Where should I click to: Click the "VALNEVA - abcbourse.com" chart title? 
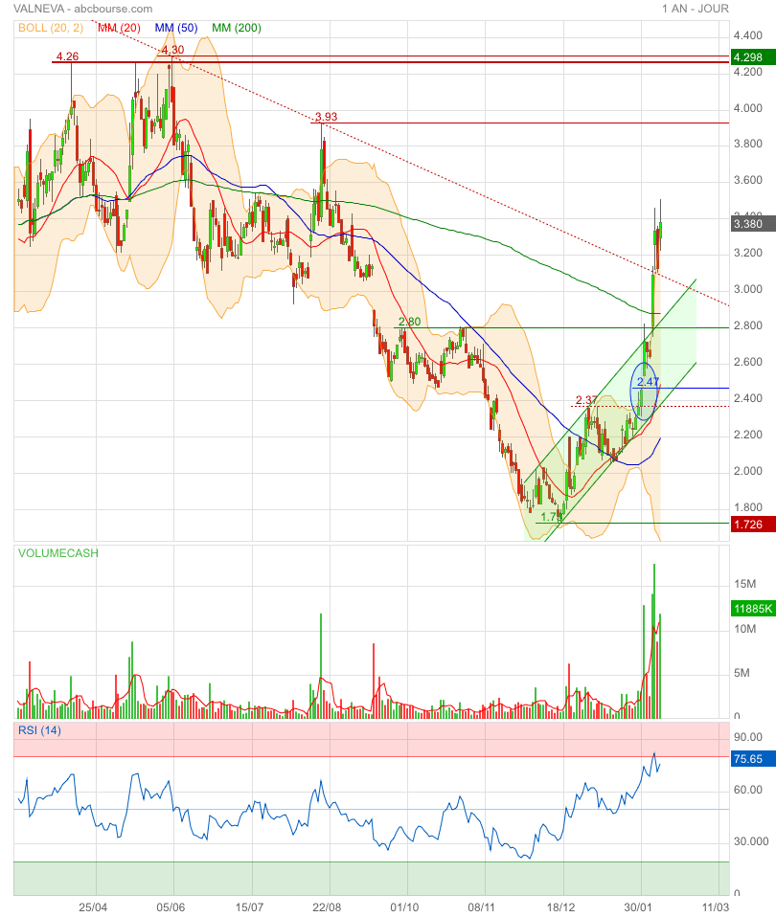coord(82,9)
